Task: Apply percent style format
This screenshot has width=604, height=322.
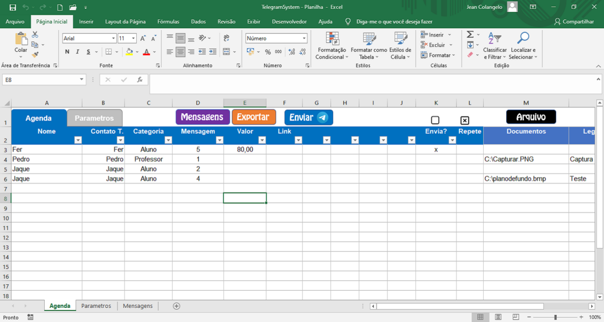Action: point(268,52)
